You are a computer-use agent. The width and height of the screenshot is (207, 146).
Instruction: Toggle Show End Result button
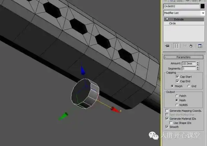pyautogui.click(x=176, y=46)
